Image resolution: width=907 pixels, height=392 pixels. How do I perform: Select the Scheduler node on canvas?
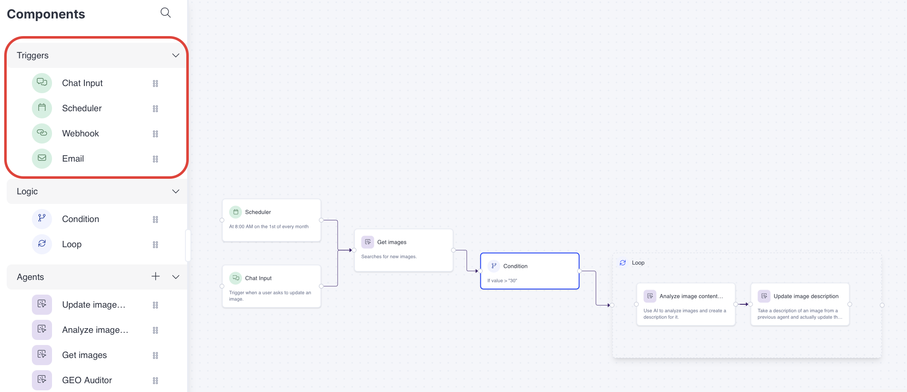(271, 220)
